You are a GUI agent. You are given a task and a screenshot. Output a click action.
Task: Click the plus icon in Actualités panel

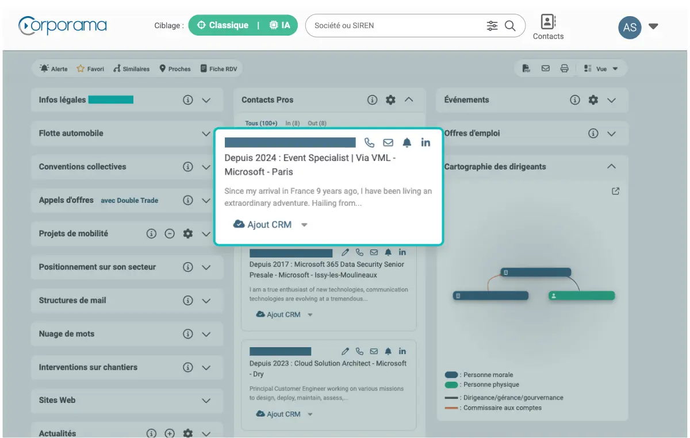click(x=170, y=433)
